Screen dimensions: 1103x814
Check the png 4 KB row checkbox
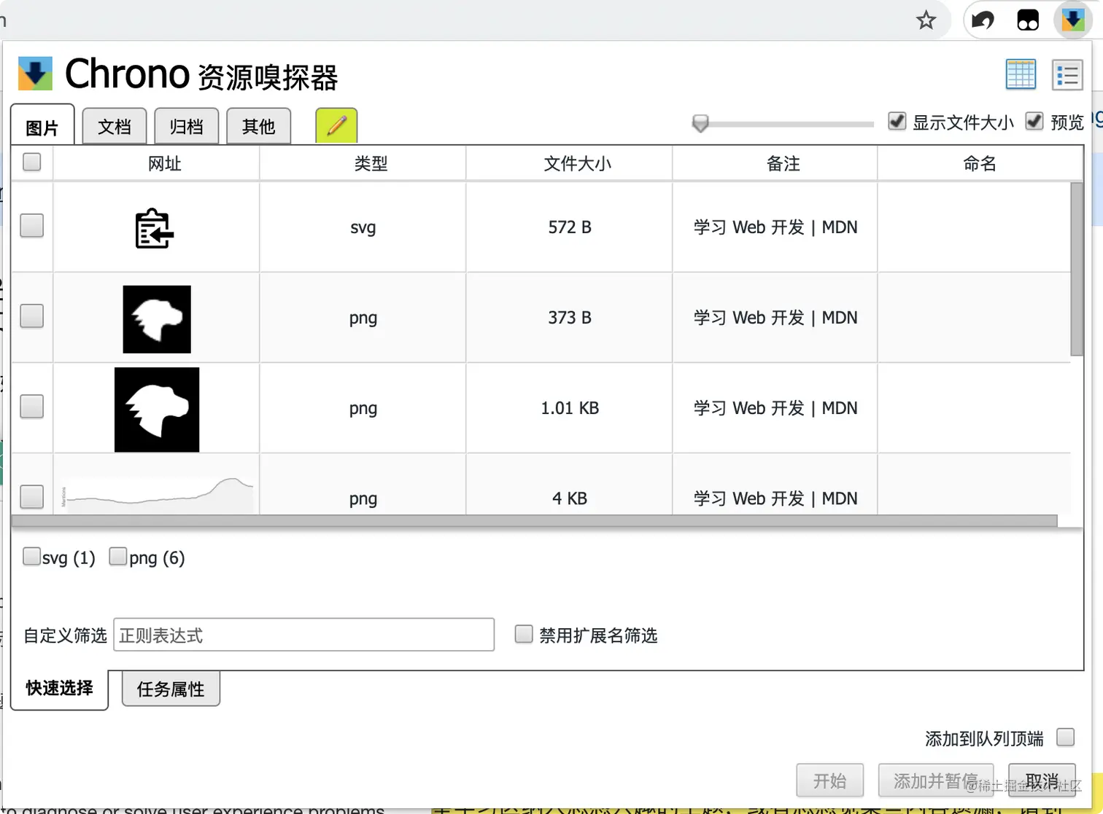click(x=32, y=497)
